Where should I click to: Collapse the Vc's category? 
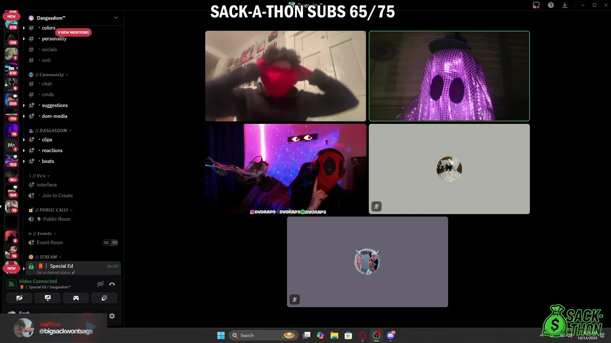point(39,176)
